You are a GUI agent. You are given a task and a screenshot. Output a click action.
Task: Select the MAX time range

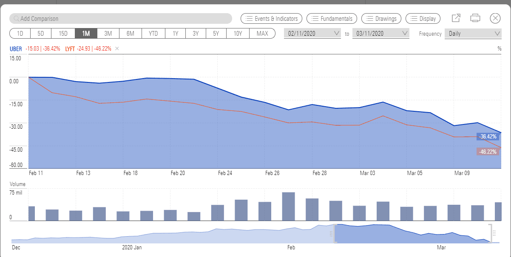pyautogui.click(x=262, y=34)
